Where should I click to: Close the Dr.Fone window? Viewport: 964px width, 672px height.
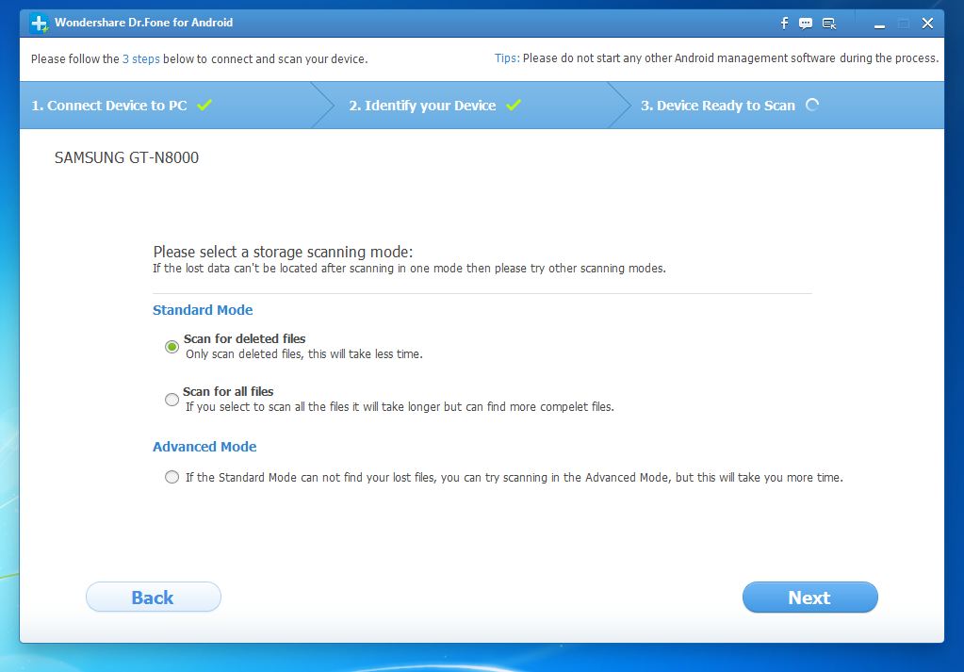pyautogui.click(x=928, y=24)
